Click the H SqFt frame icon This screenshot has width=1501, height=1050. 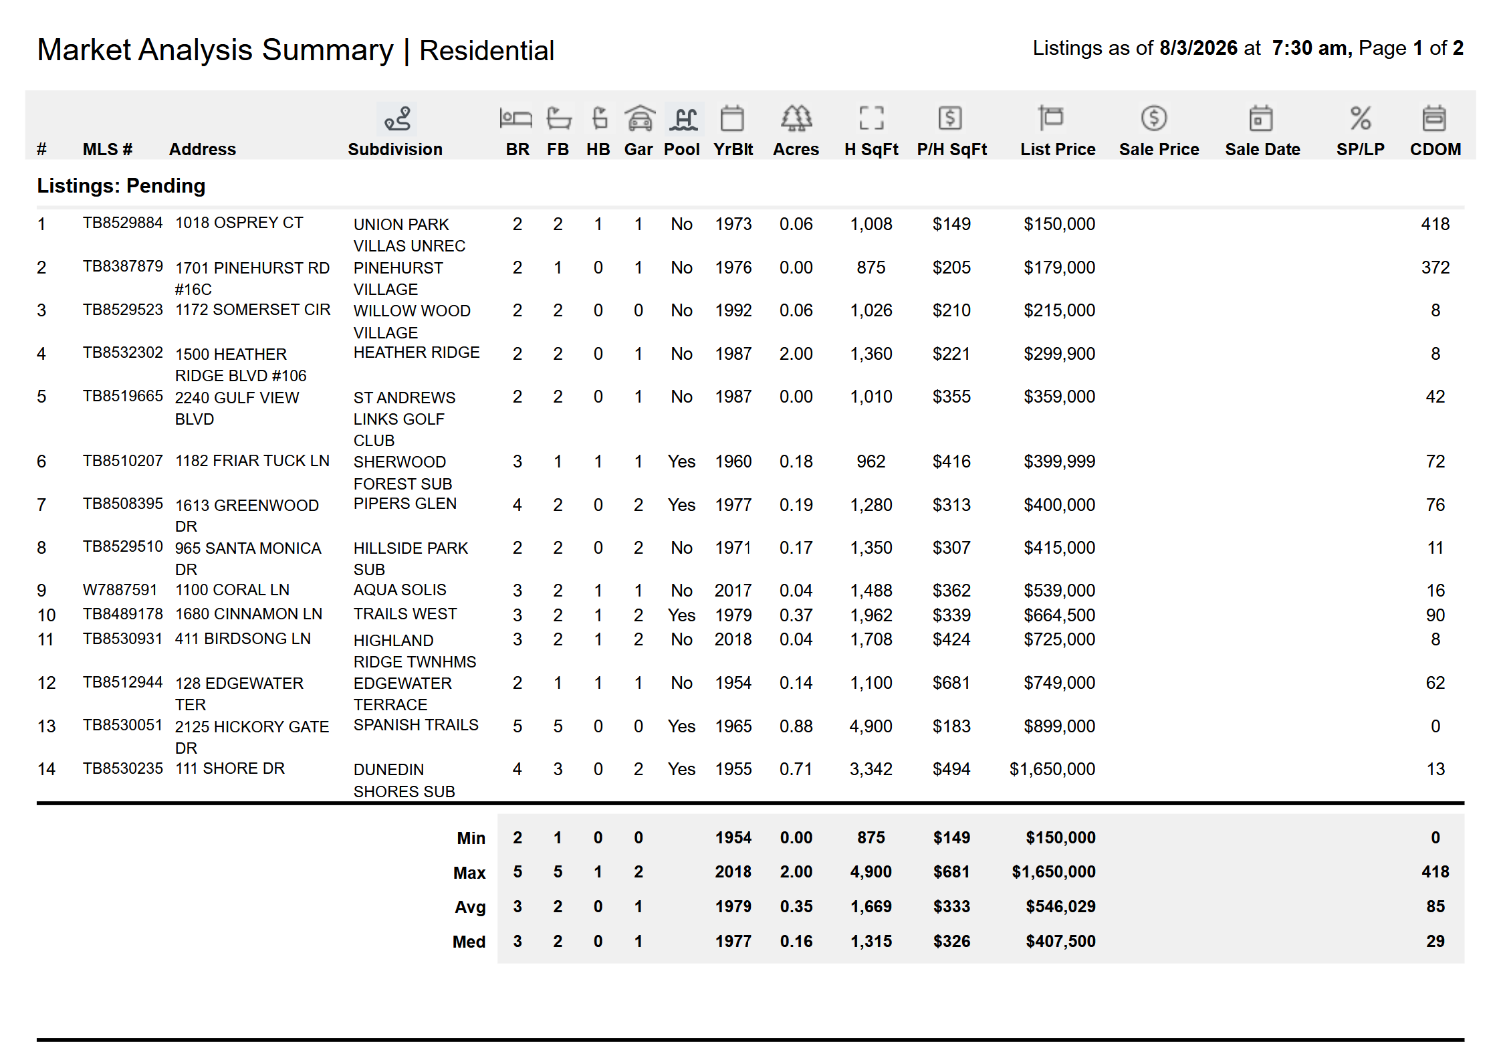pos(871,118)
